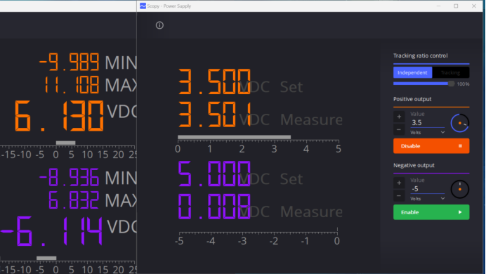Edit the negative output value -5

point(427,189)
